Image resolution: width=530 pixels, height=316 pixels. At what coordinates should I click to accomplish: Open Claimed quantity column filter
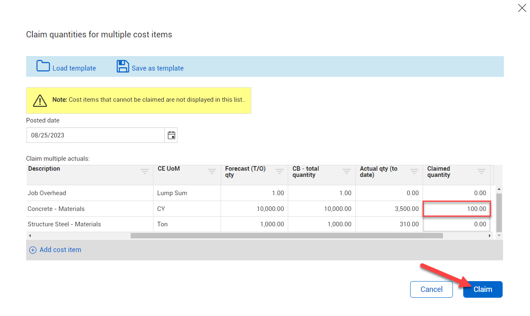[x=481, y=171]
